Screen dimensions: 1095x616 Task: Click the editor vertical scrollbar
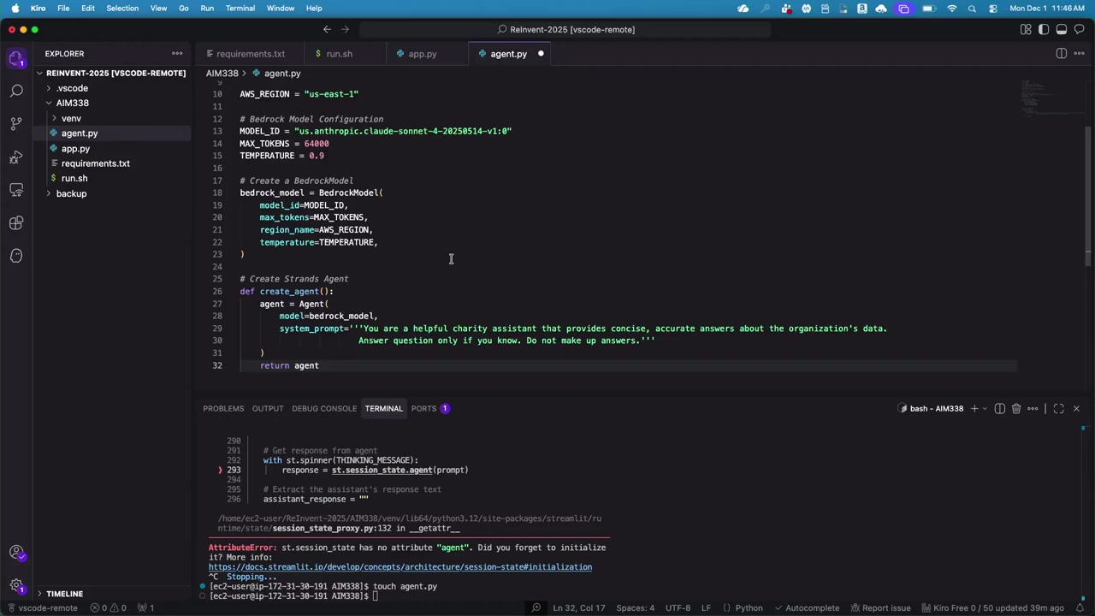(x=1088, y=188)
